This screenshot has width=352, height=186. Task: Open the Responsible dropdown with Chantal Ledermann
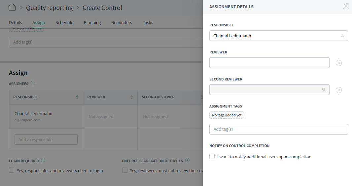[274, 36]
